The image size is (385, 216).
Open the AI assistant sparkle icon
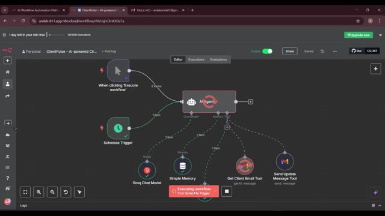click(375, 193)
